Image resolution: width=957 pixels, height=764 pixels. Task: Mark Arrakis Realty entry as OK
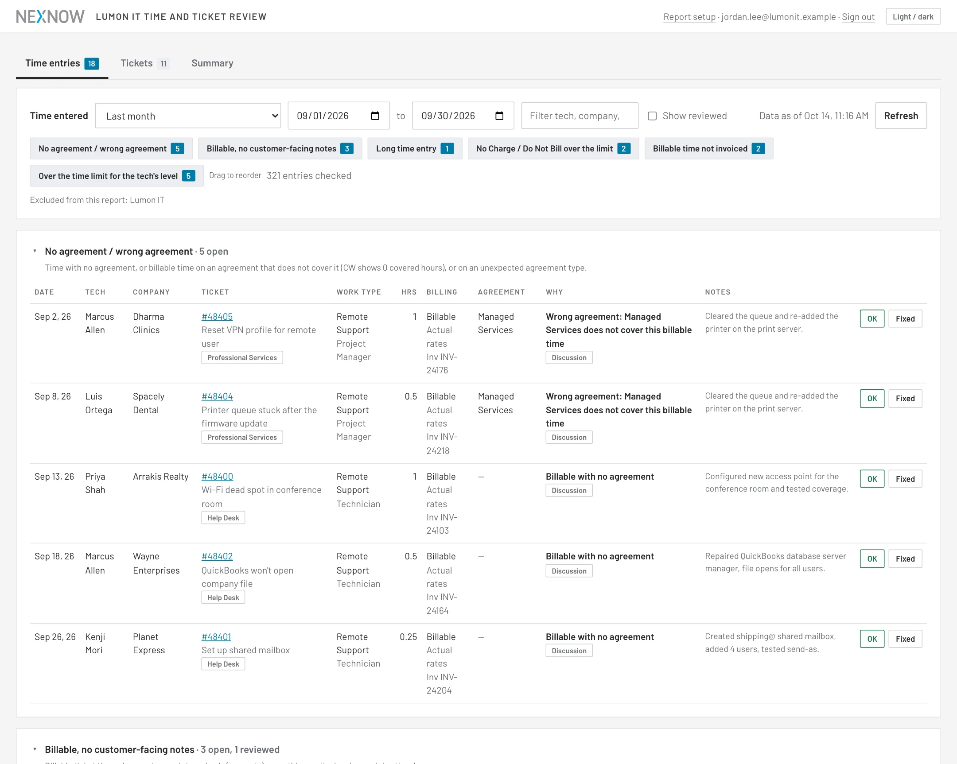pyautogui.click(x=872, y=479)
